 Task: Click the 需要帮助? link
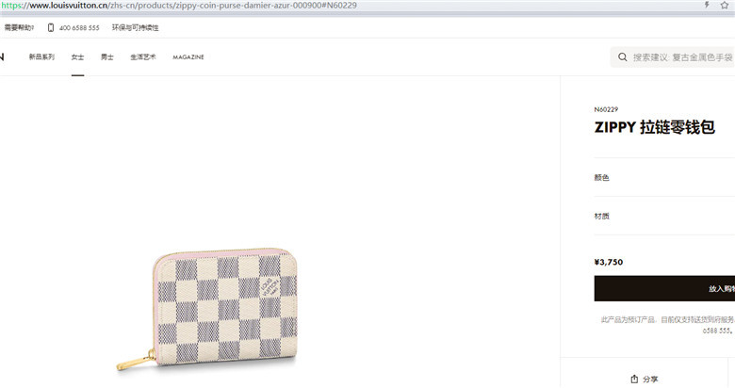(19, 27)
